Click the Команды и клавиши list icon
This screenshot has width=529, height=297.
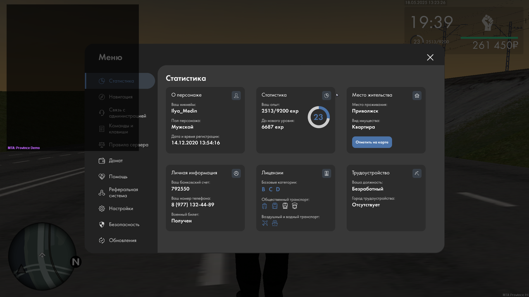[102, 129]
